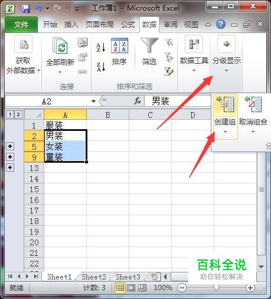Toggle the Filter funnel icon

click(x=149, y=45)
